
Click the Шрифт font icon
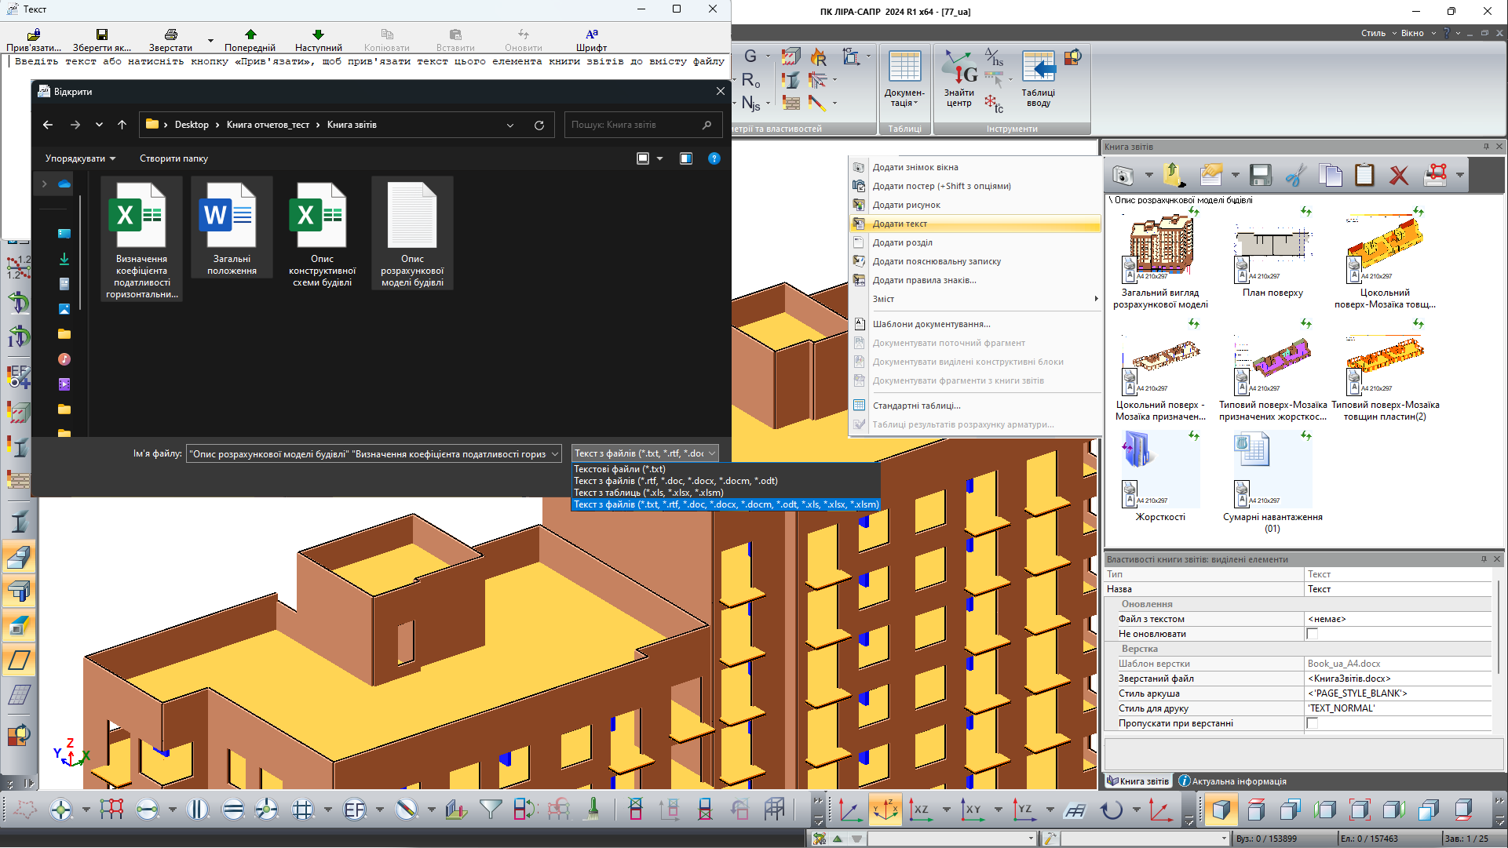point(591,35)
